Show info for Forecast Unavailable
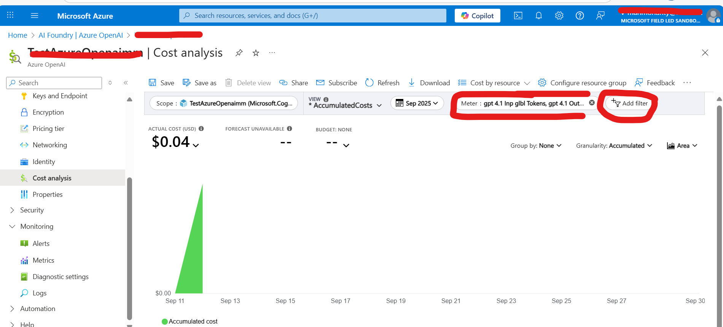Viewport: 723px width, 327px height. [x=290, y=129]
